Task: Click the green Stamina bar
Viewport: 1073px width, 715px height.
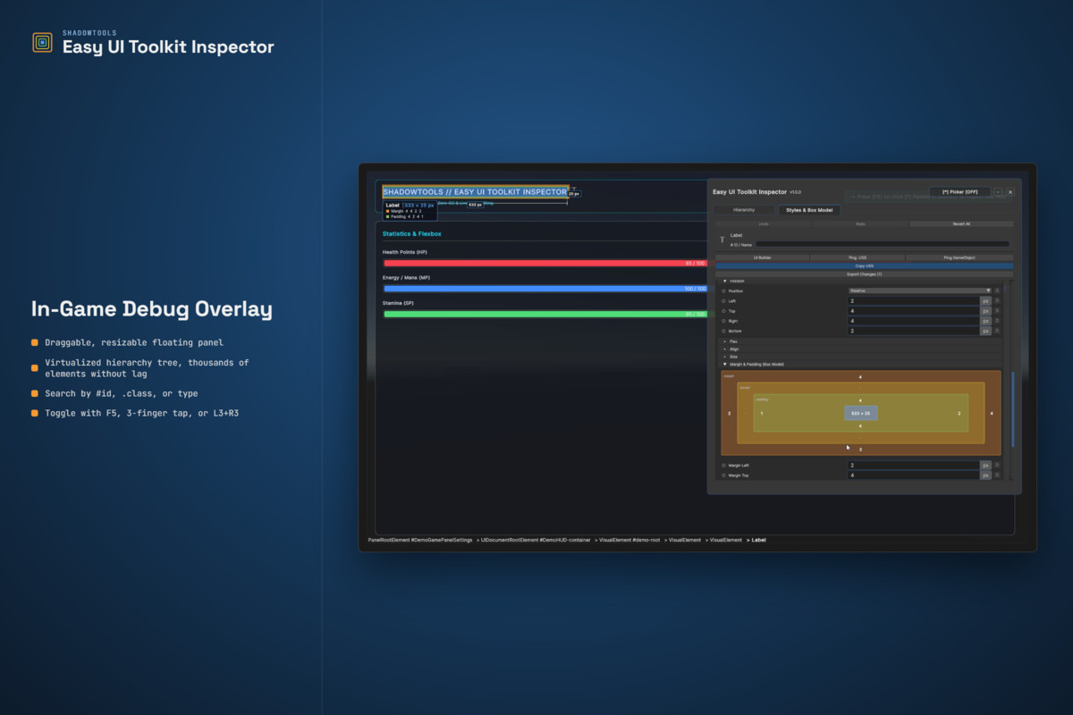Action: (545, 314)
